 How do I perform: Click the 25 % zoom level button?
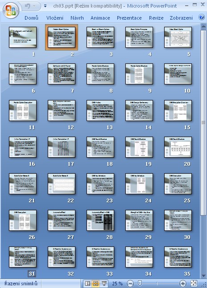[x=117, y=284]
